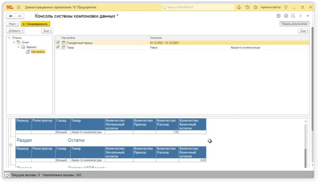Select Настройка in the reports tree
Image resolution: width=319 pixels, height=183 pixels.
coord(38,52)
